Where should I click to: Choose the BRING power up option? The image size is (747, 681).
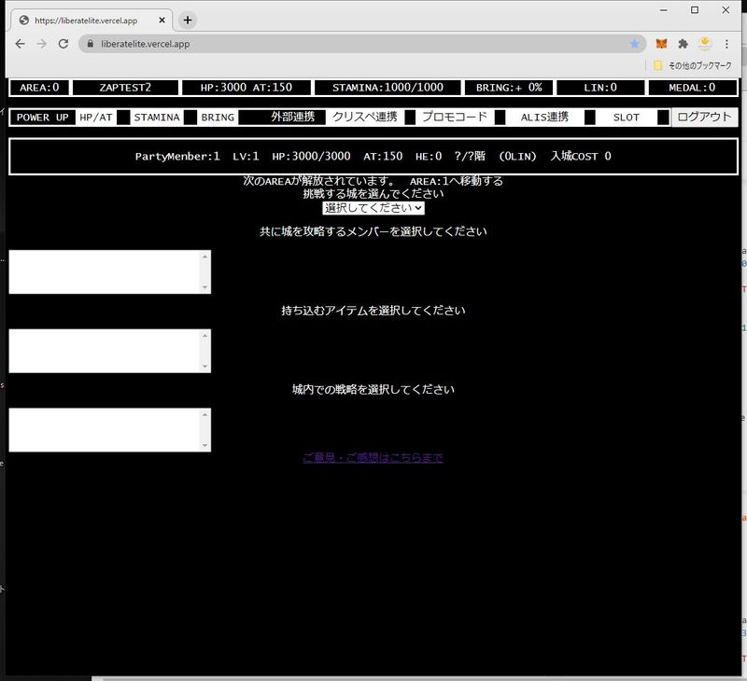coord(218,118)
